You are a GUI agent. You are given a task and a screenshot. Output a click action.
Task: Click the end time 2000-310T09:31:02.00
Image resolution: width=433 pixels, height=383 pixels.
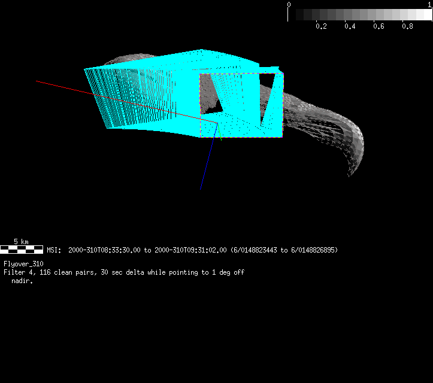point(190,250)
